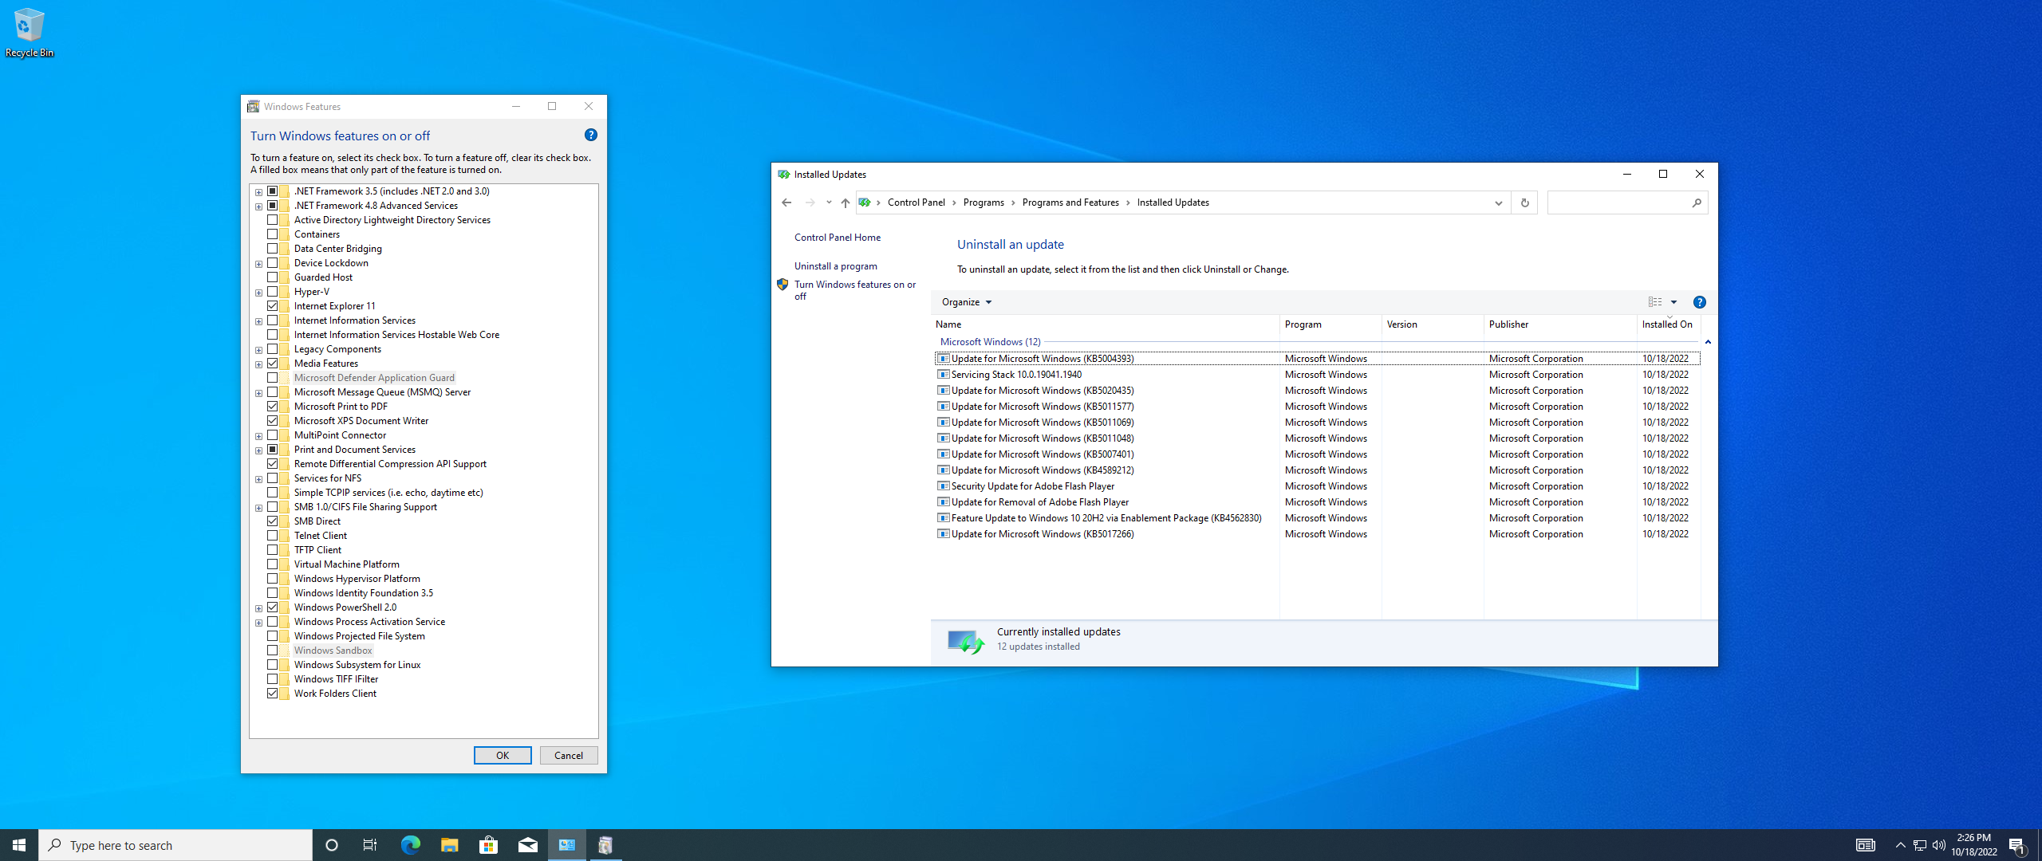Expand Print and Document Services node
This screenshot has width=2042, height=861.
[258, 450]
